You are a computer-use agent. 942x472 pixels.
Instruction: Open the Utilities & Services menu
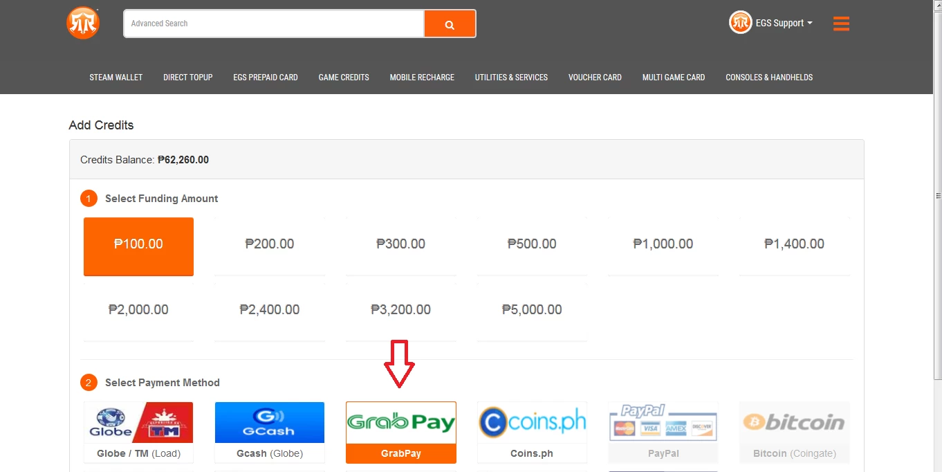(511, 78)
